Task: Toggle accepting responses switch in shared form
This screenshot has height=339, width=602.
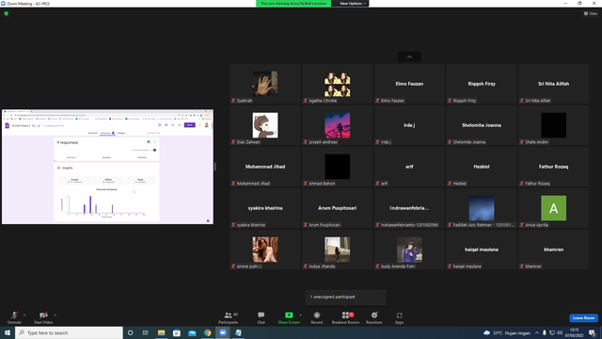Action: [x=154, y=150]
